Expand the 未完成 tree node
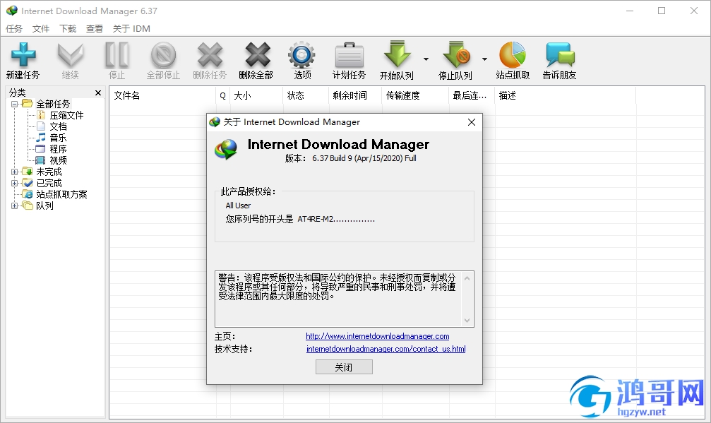Image resolution: width=711 pixels, height=423 pixels. (x=15, y=172)
